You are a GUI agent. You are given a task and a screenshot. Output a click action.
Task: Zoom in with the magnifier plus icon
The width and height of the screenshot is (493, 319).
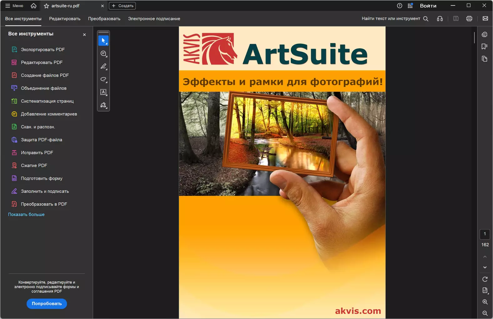click(485, 302)
